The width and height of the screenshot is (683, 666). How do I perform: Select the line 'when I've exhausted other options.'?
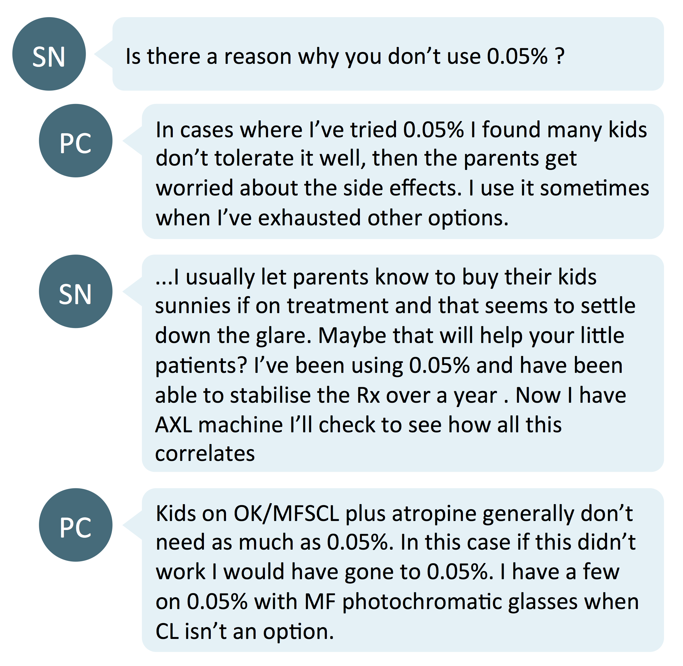click(x=332, y=218)
